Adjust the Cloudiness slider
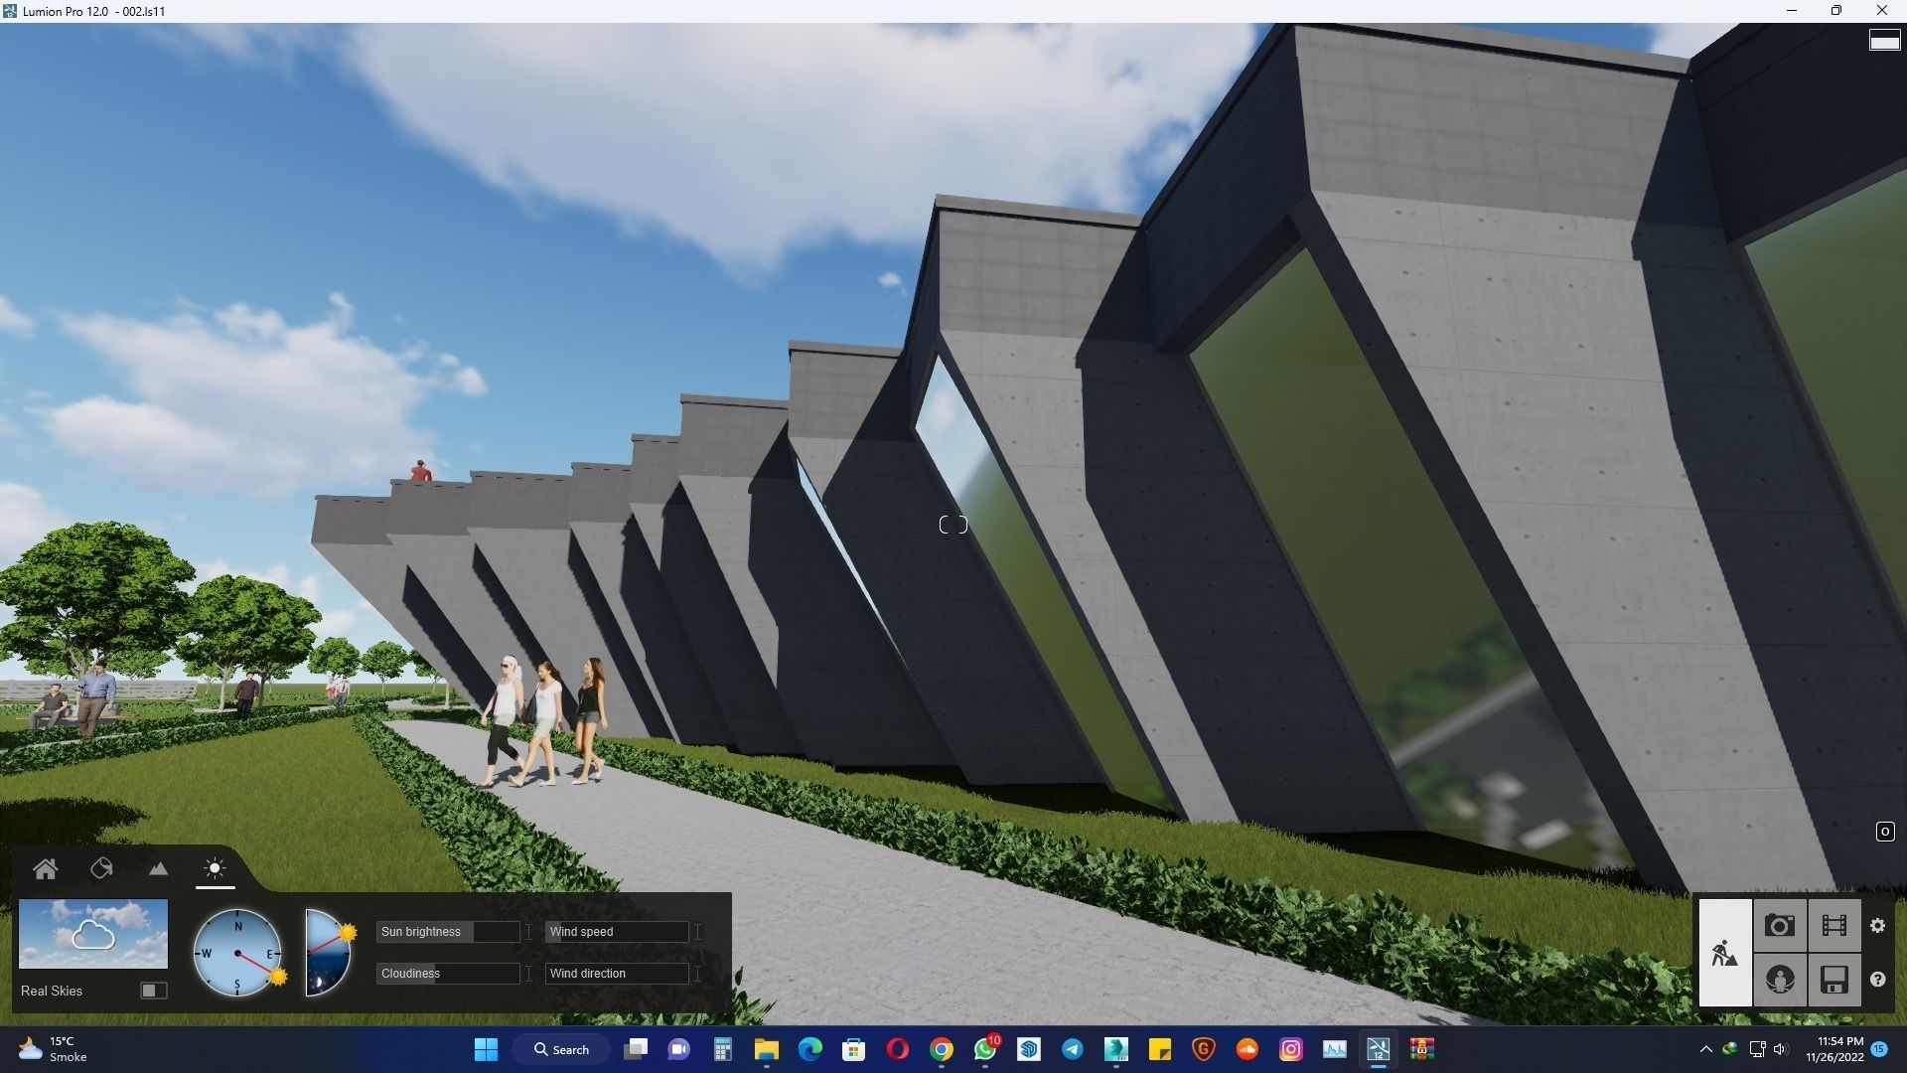Viewport: 1907px width, 1073px height. (448, 974)
